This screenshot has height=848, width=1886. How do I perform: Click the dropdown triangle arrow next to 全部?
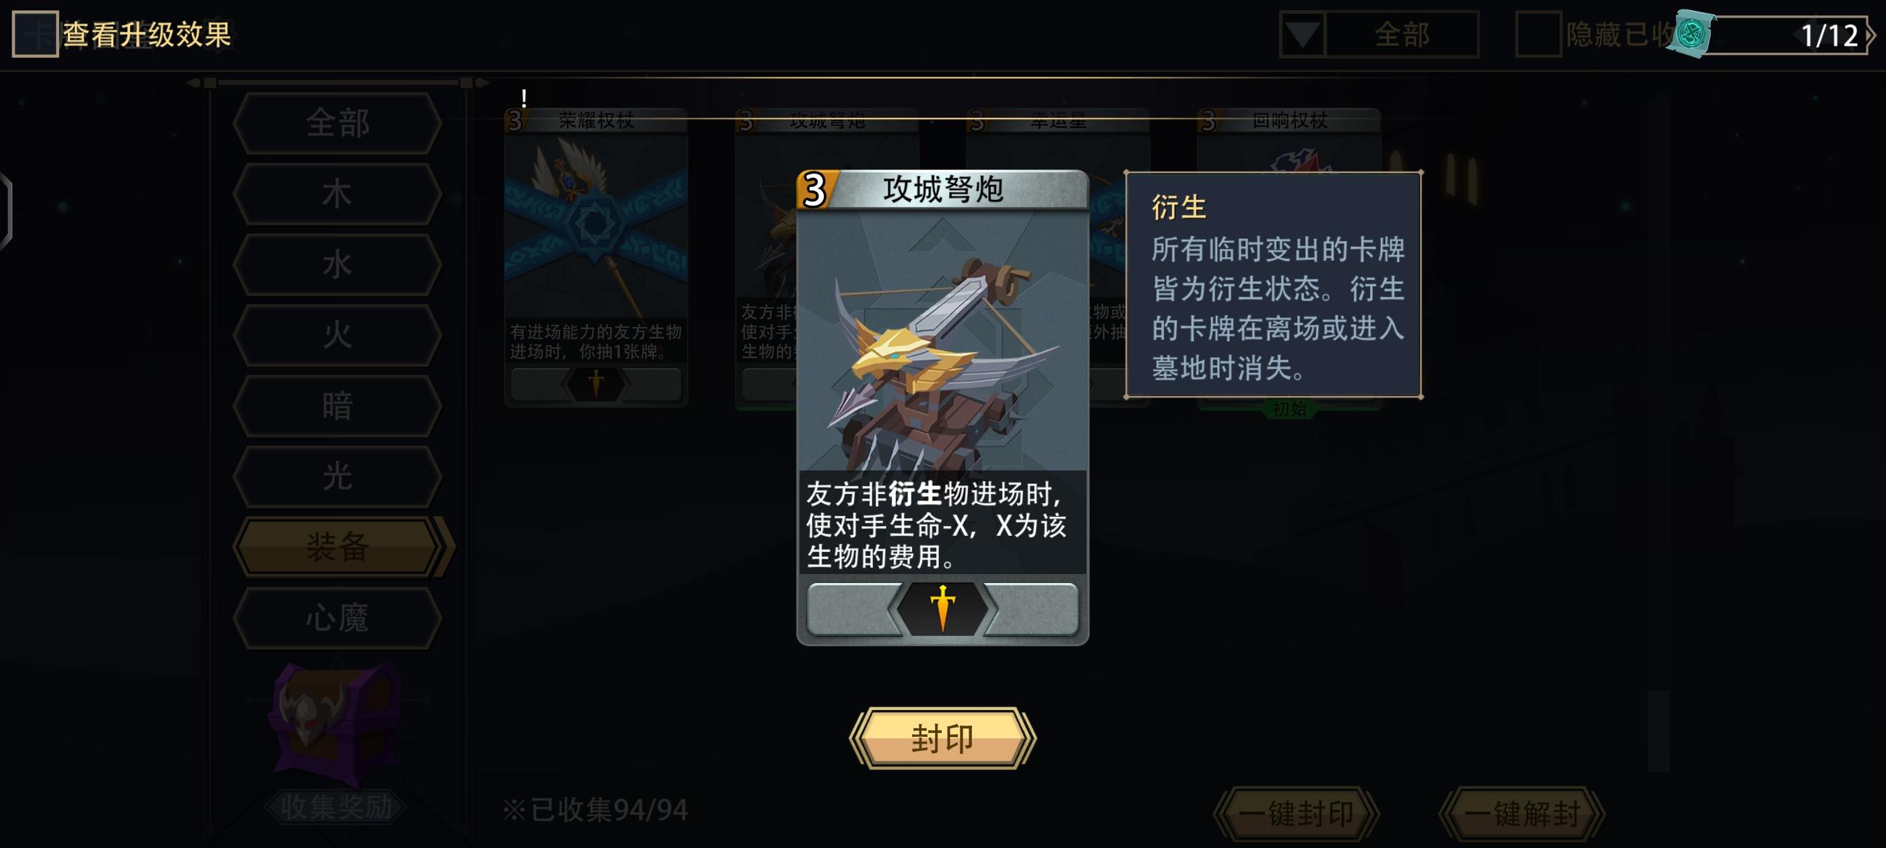1303,34
